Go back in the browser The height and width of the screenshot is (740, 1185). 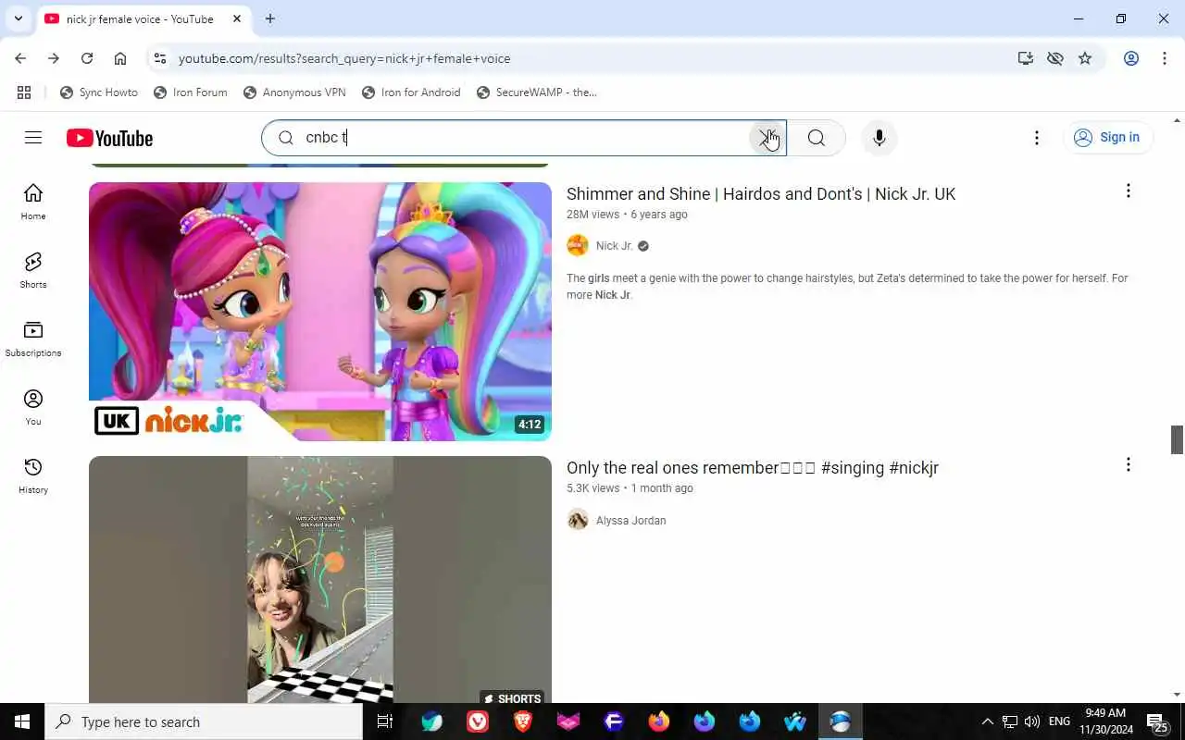20,58
